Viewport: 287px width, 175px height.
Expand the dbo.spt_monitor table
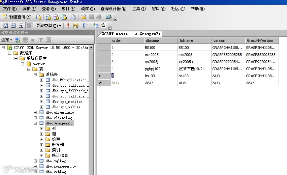pyautogui.click(x=41, y=101)
